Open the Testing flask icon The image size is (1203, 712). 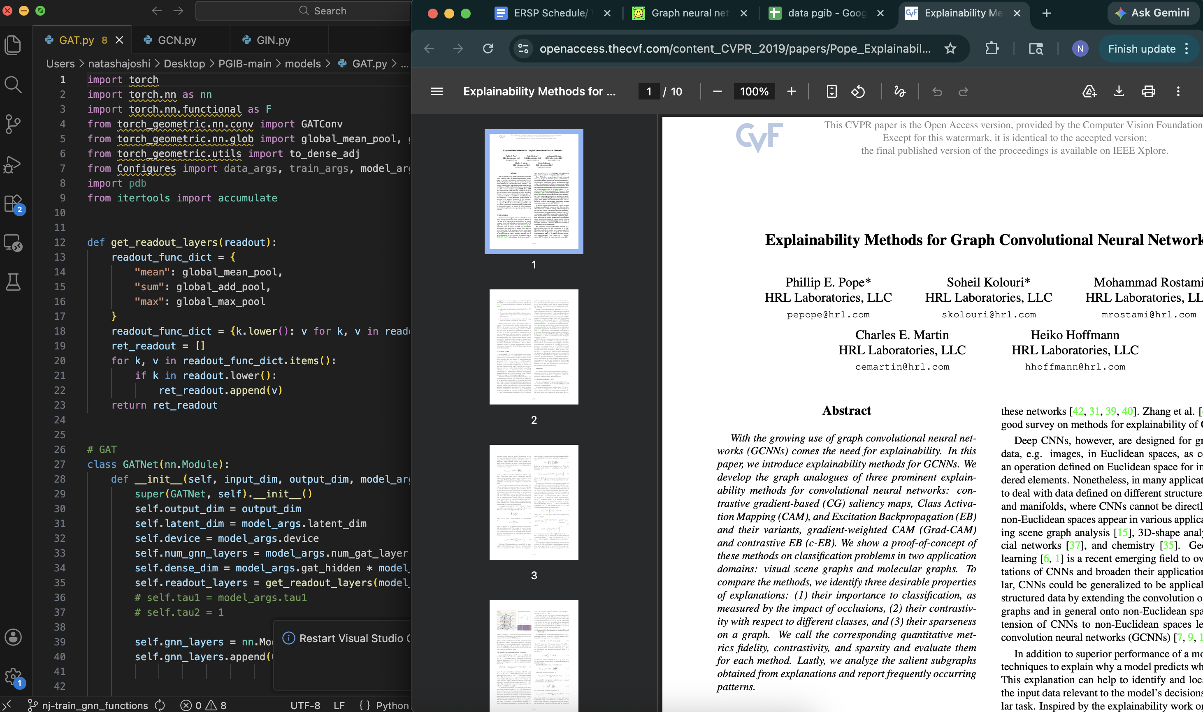tap(13, 282)
